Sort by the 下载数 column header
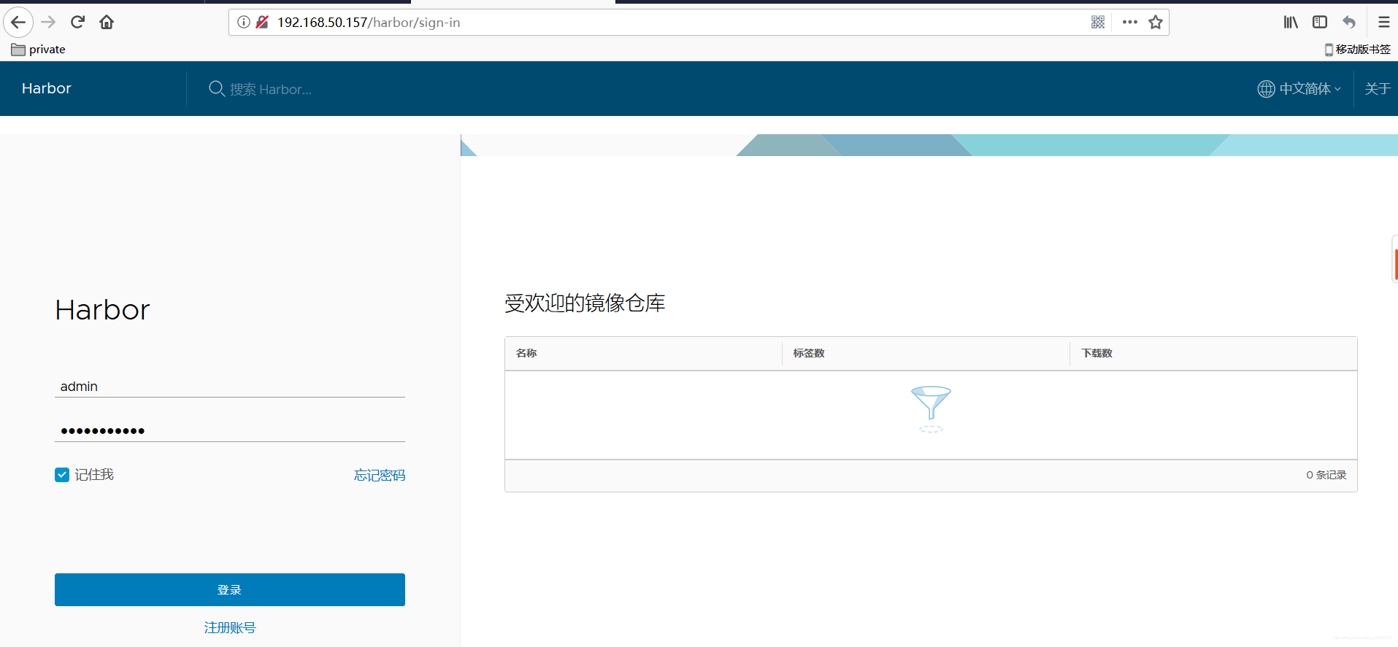This screenshot has height=647, width=1398. pyautogui.click(x=1097, y=353)
